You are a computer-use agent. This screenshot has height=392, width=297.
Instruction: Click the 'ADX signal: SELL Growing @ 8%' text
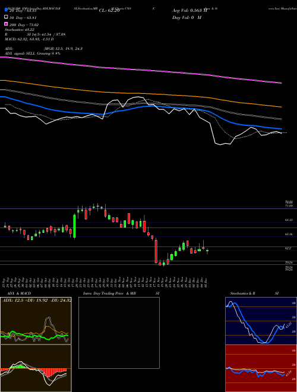point(33,53)
